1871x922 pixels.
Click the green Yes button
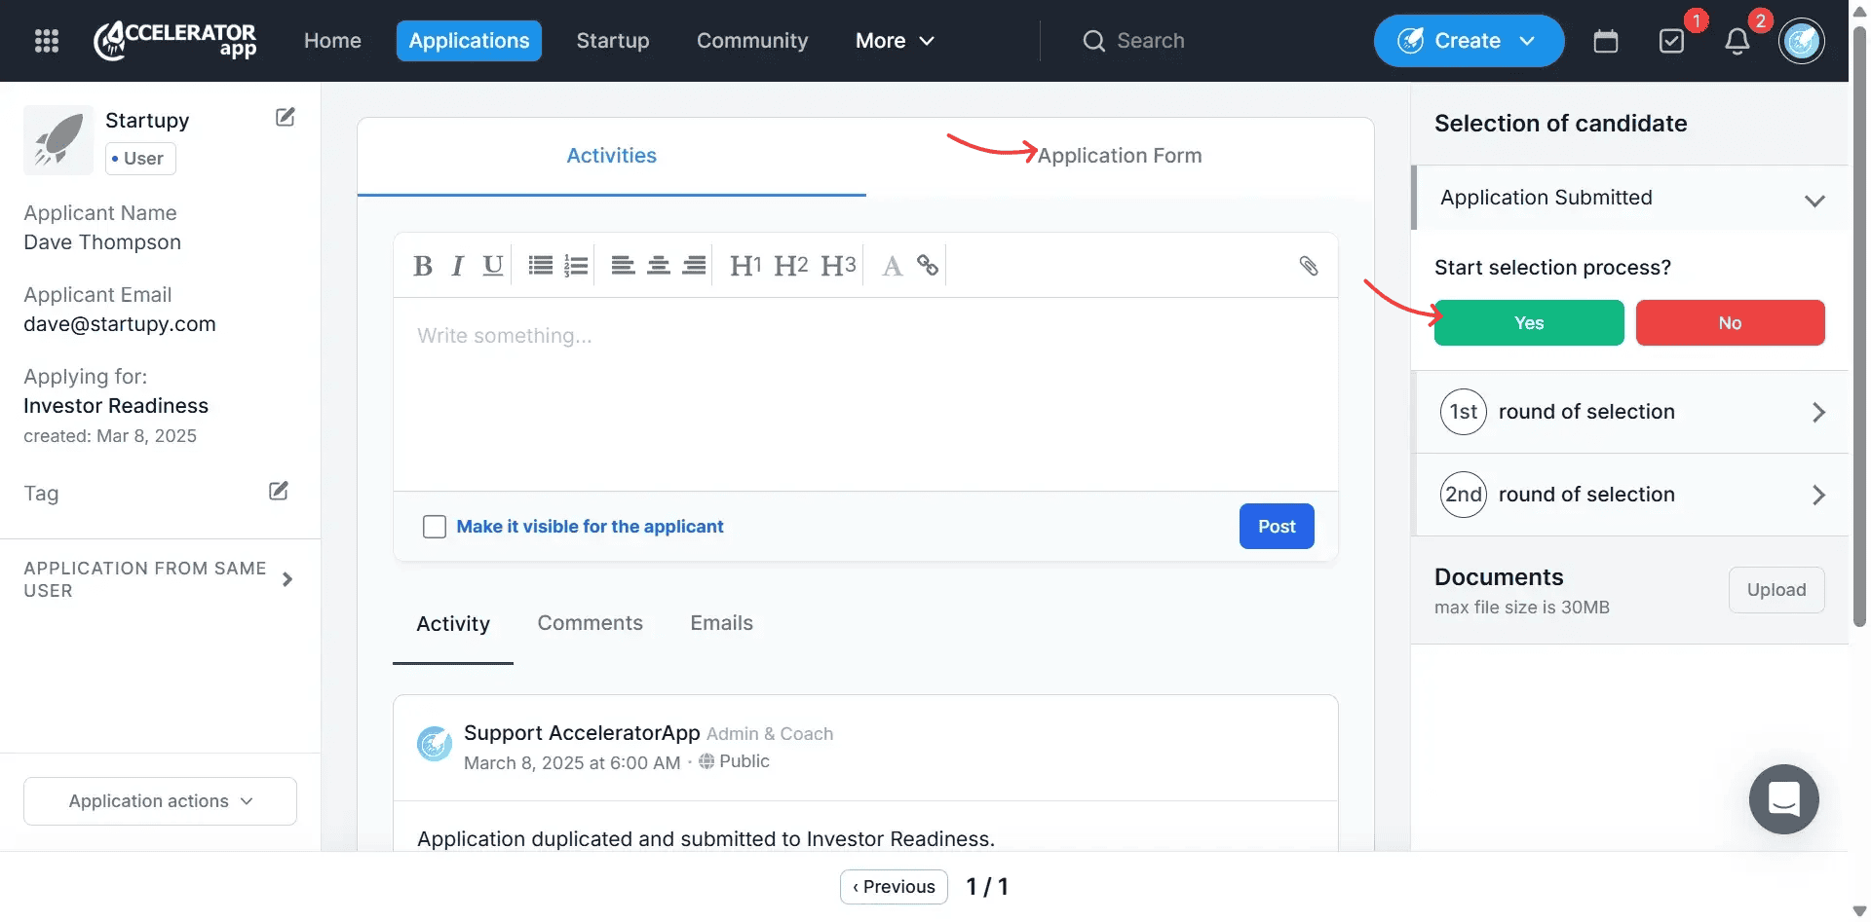click(x=1528, y=323)
